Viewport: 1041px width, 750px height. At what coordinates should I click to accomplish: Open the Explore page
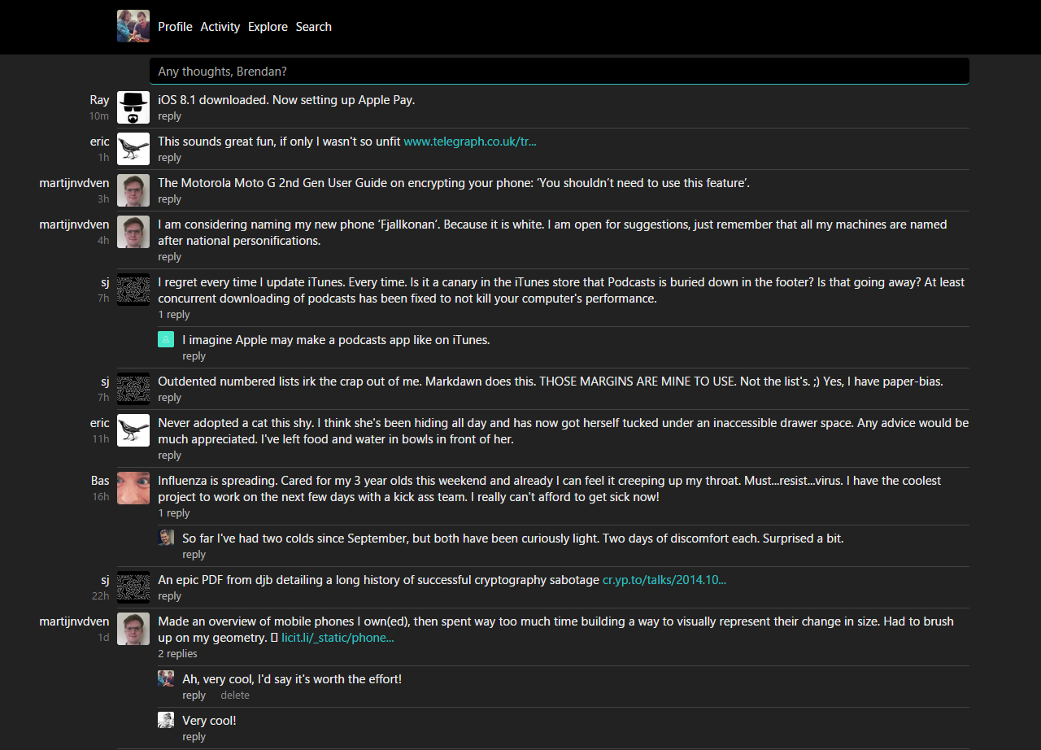coord(268,27)
